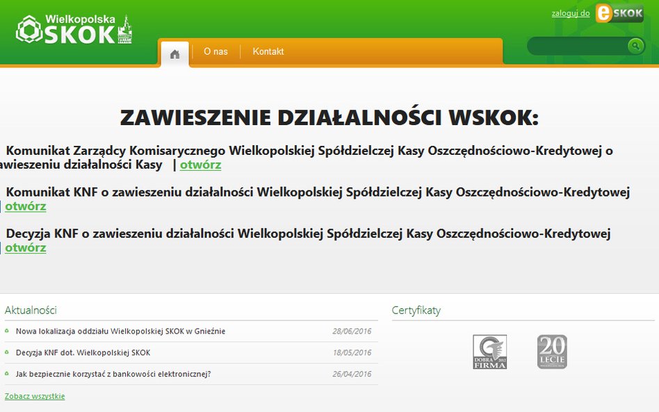The width and height of the screenshot is (659, 412).
Task: Open the 20 Lecie certificate badge
Action: [x=552, y=352]
